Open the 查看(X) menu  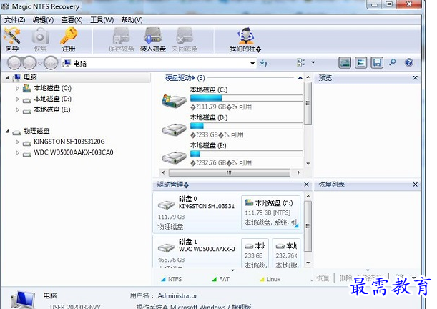[x=72, y=20]
